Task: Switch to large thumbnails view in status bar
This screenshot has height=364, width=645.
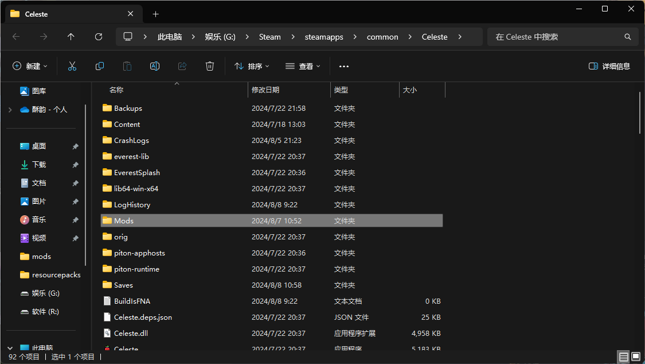Action: point(635,357)
